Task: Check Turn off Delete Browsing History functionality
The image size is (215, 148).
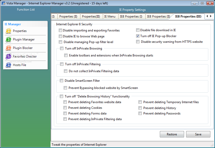Action: (61, 96)
